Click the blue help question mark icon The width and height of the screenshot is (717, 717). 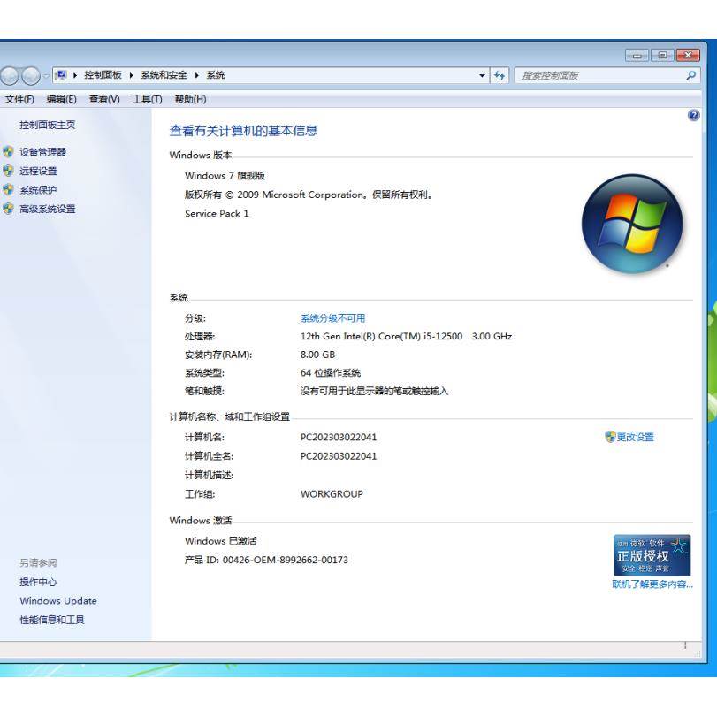pyautogui.click(x=693, y=115)
